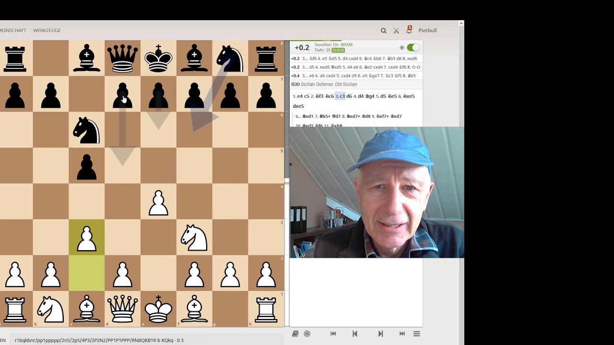Jump to the last move
The image size is (614, 345).
(x=402, y=334)
